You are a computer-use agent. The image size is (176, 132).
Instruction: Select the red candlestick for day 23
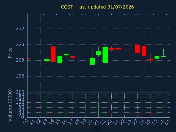111,49
